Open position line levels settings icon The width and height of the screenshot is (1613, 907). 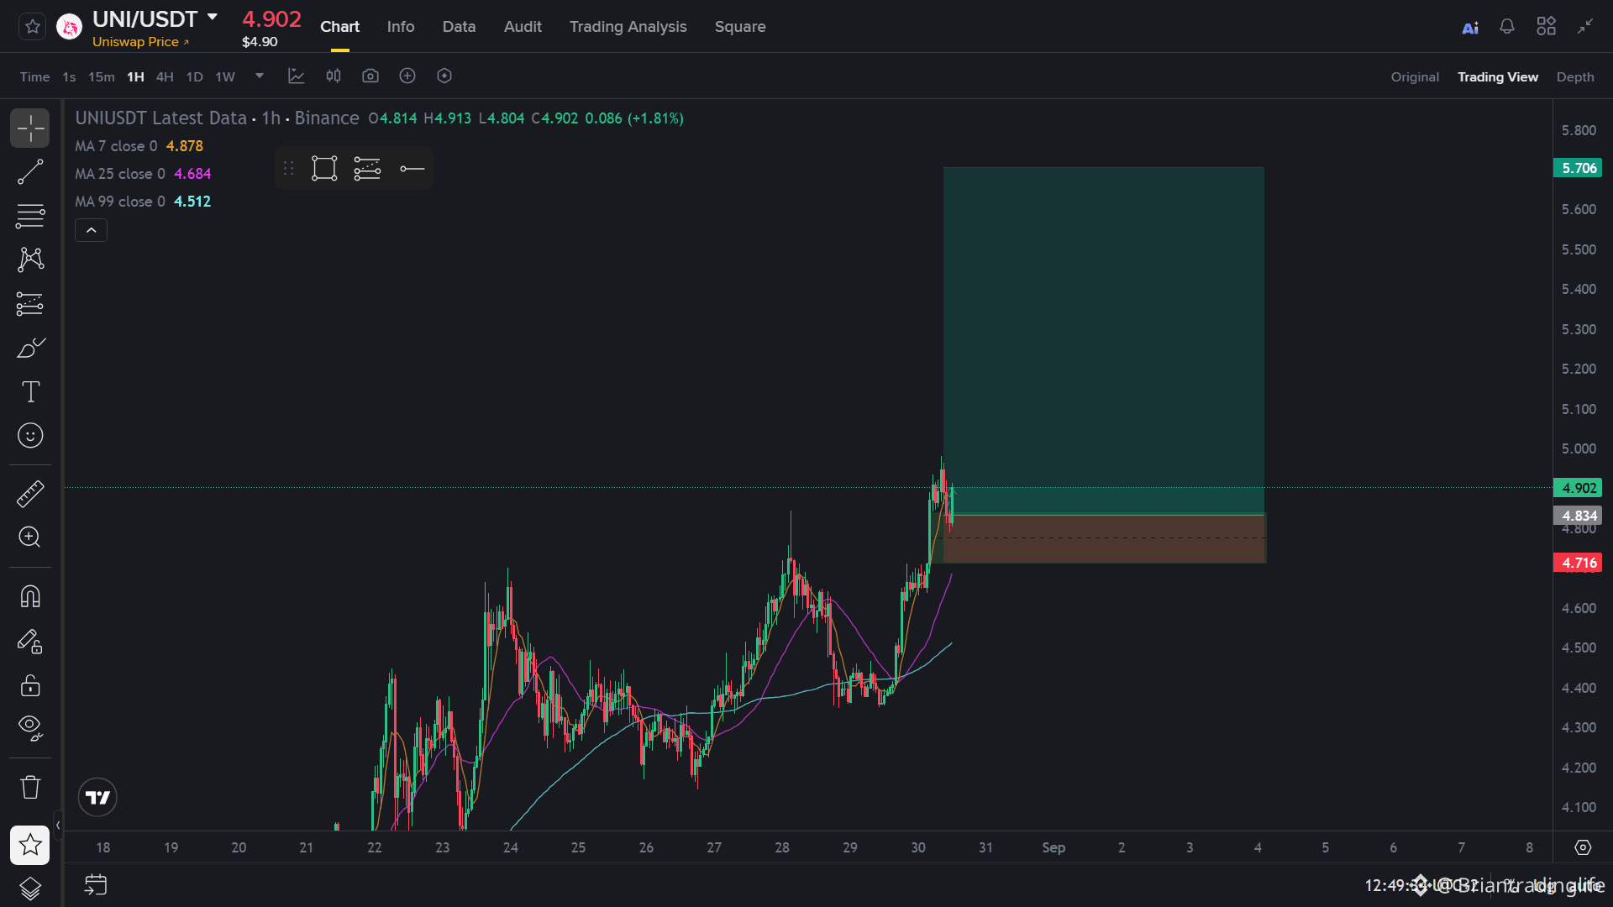[x=367, y=169]
